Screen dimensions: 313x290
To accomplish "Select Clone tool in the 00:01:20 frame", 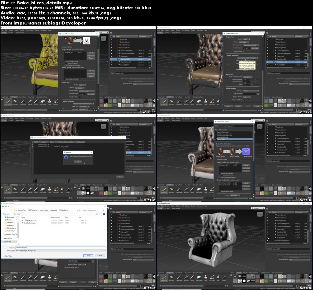I will click(49, 102).
